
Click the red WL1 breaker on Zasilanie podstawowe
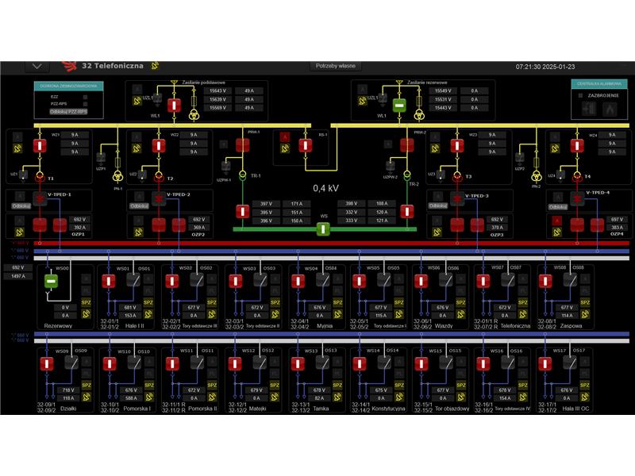174,105
